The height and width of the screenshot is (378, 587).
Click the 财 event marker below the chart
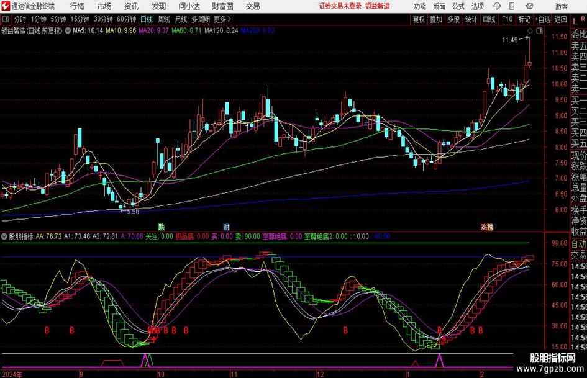(227, 227)
